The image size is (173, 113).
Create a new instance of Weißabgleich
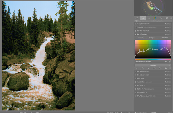tap(166, 92)
